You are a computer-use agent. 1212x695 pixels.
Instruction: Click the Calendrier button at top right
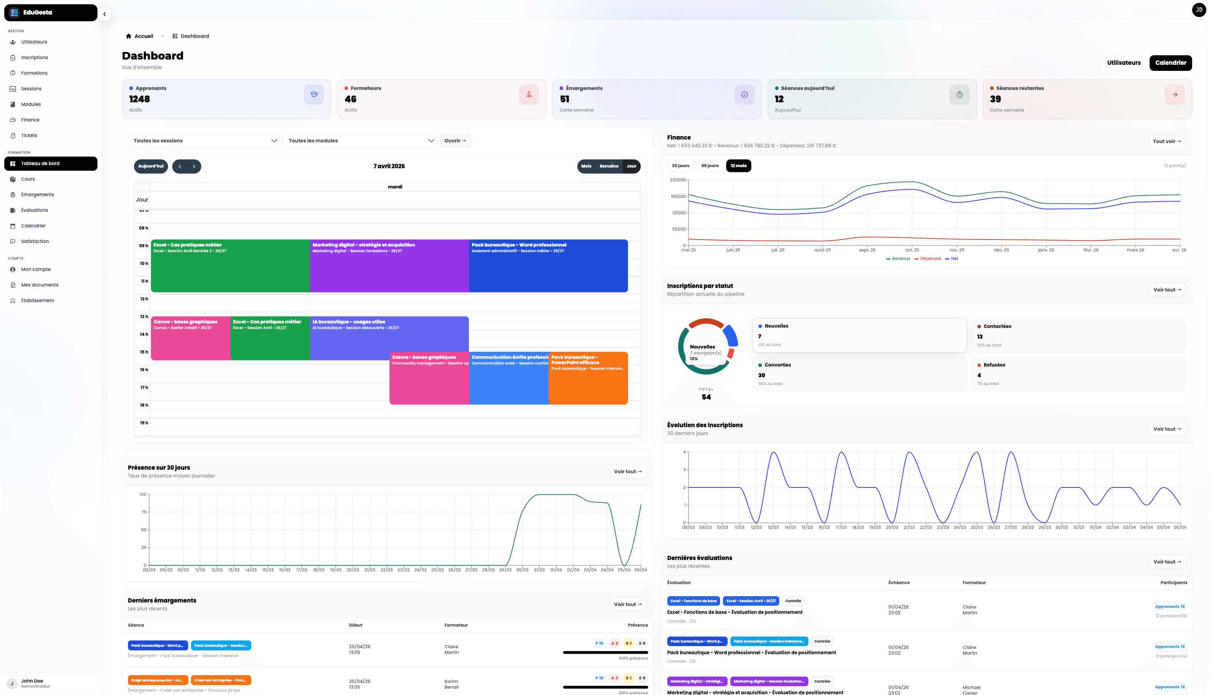point(1170,63)
